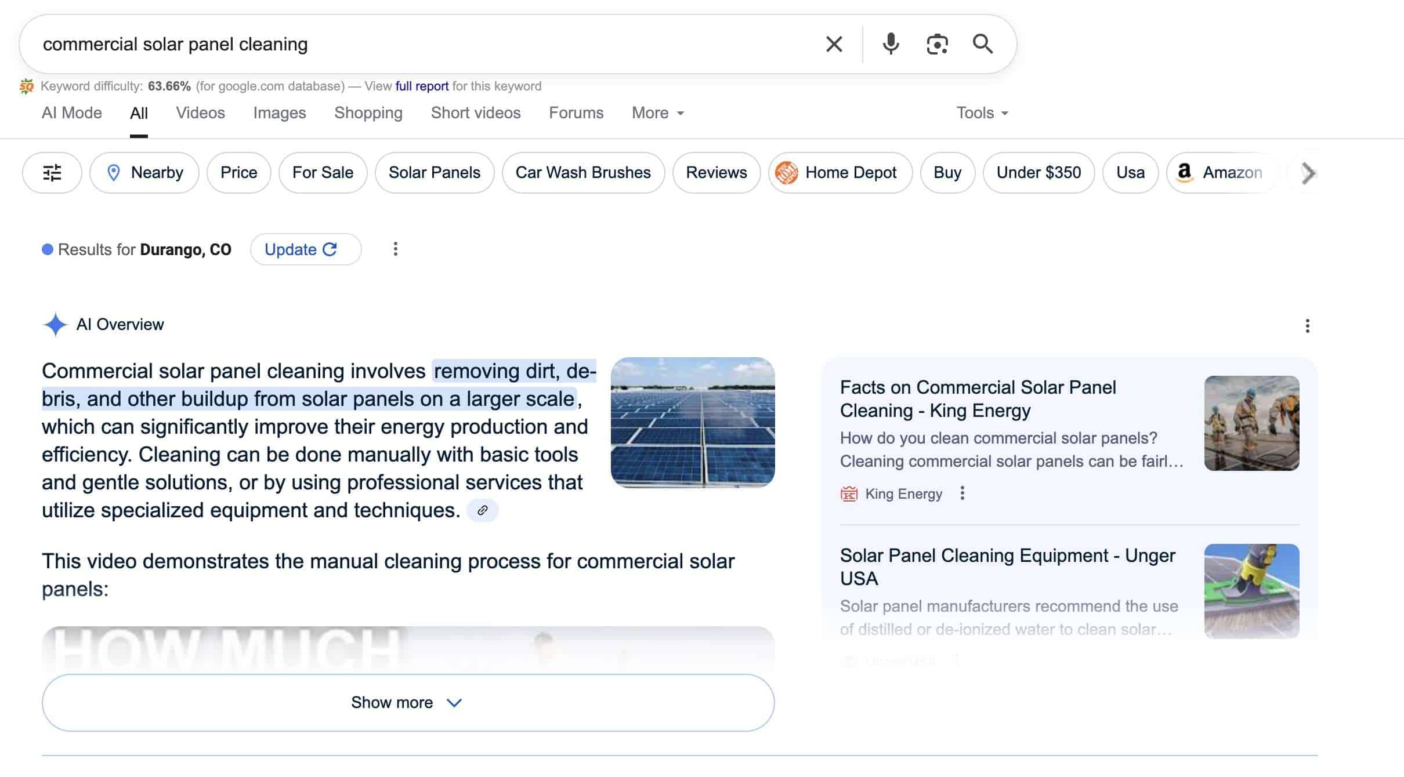
Task: Toggle the Nearby filter chip
Action: (144, 173)
